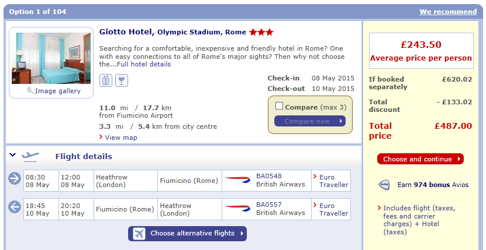This screenshot has width=486, height=250.
Task: Click the bar amenity wine glass icon
Action: pyautogui.click(x=121, y=80)
